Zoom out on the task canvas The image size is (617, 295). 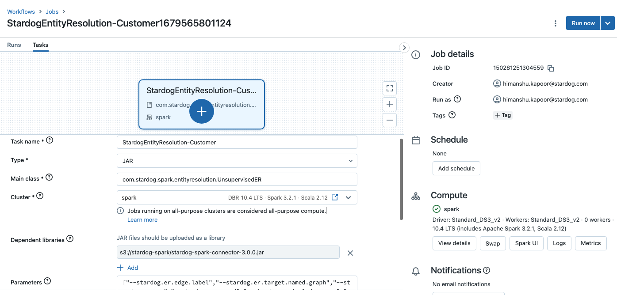(390, 120)
